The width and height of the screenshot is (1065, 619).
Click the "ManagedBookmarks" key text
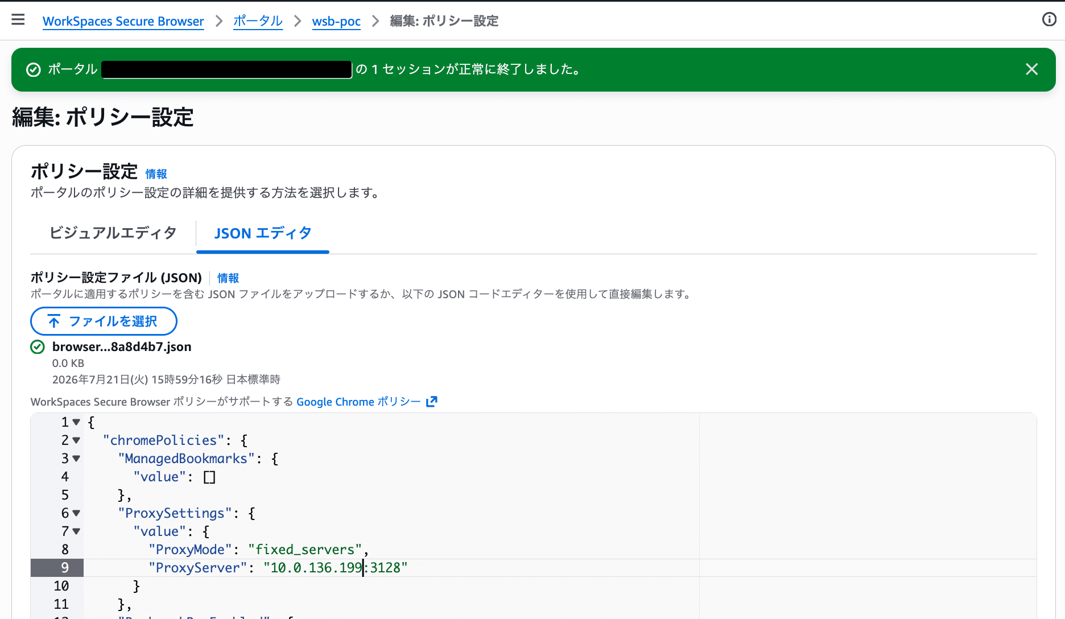pos(186,459)
